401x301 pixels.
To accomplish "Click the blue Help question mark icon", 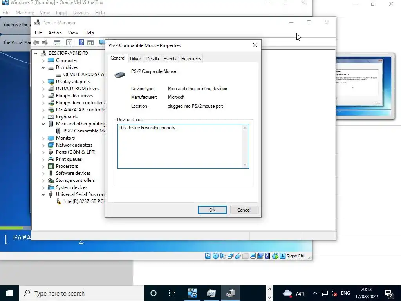I will 81,42.
